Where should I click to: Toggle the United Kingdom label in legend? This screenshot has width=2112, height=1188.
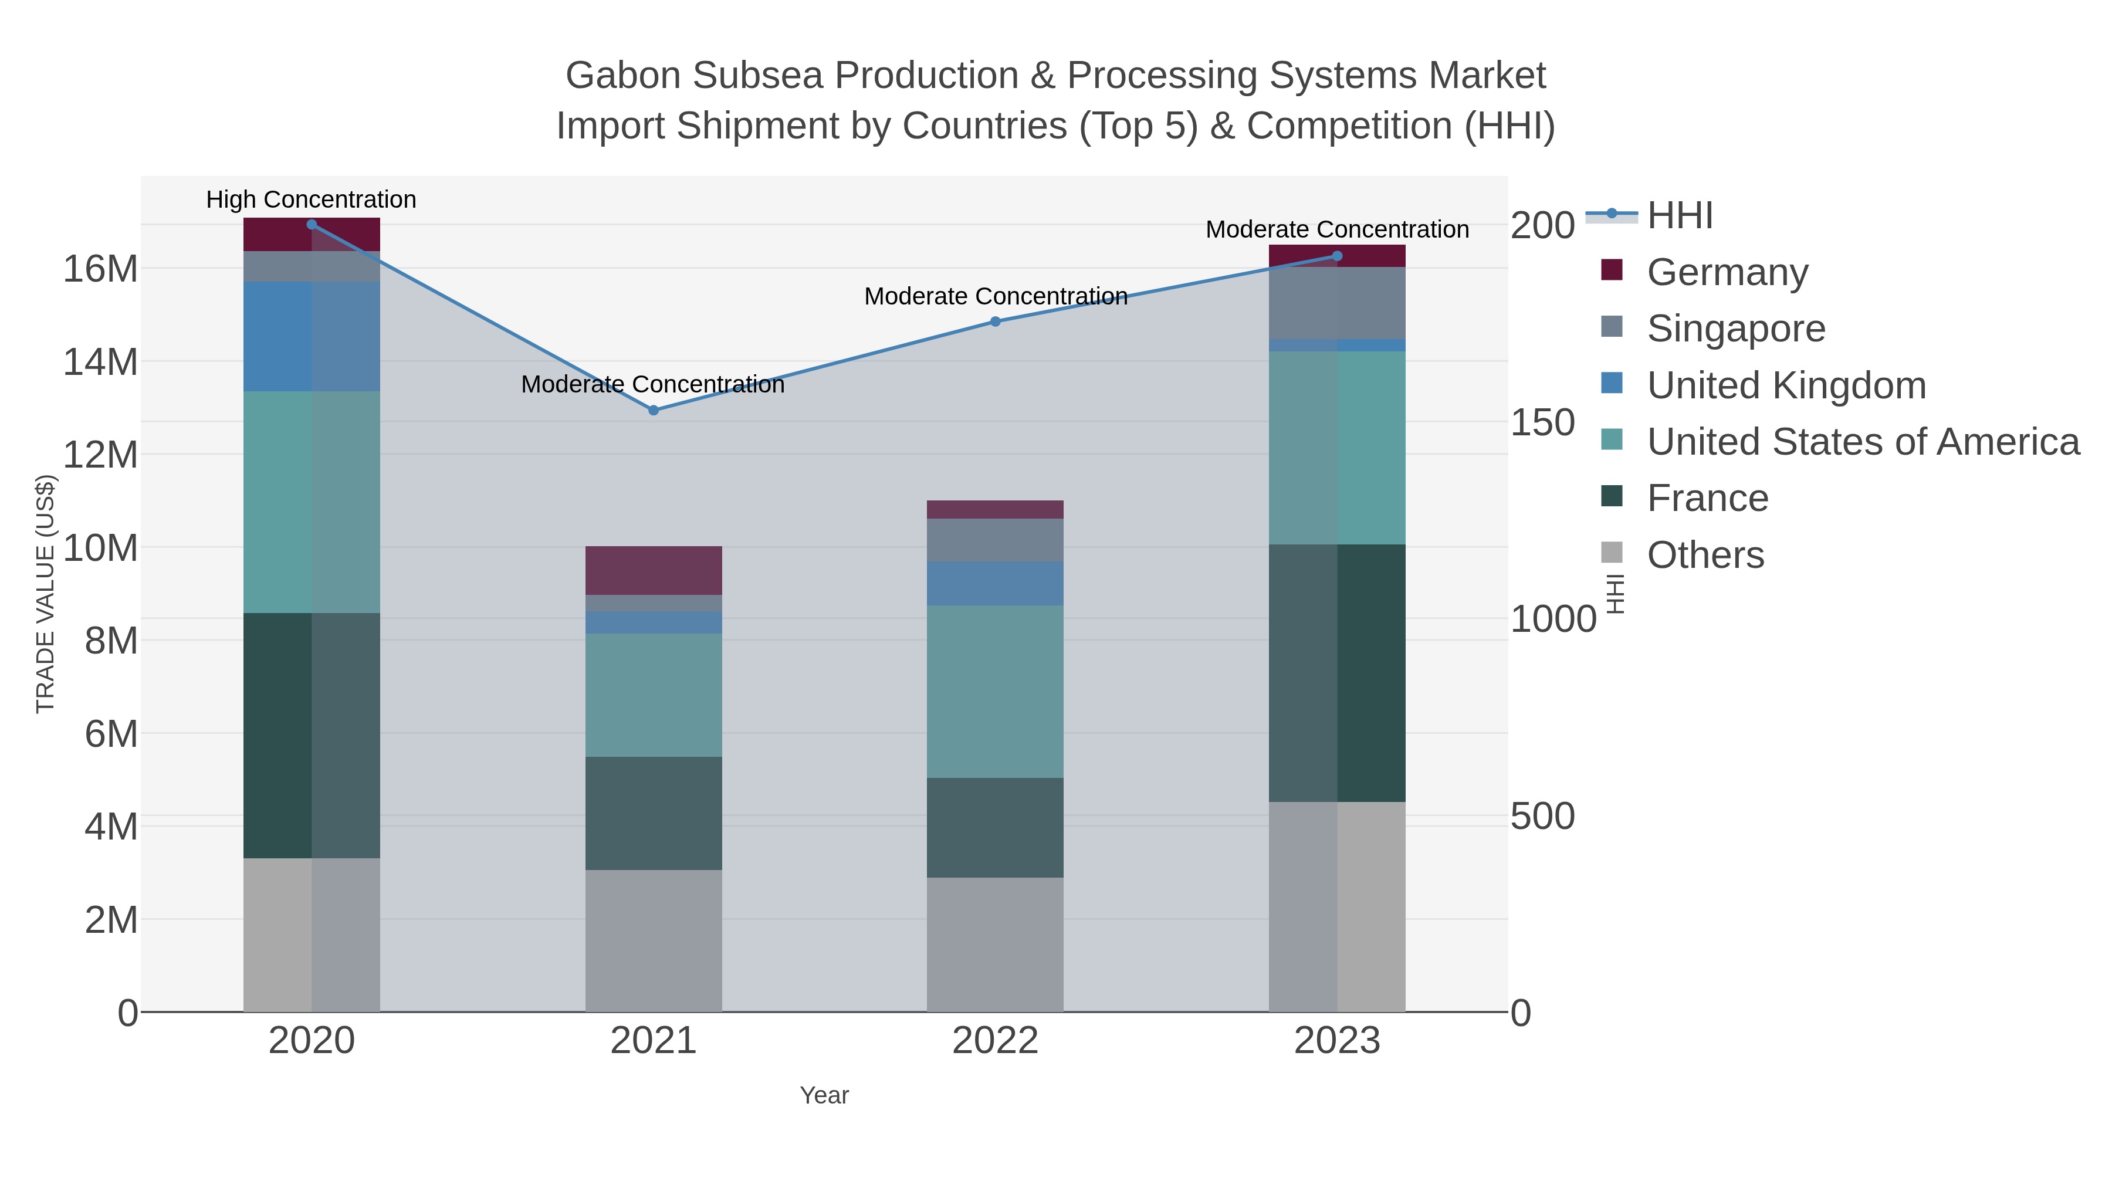pos(1786,385)
